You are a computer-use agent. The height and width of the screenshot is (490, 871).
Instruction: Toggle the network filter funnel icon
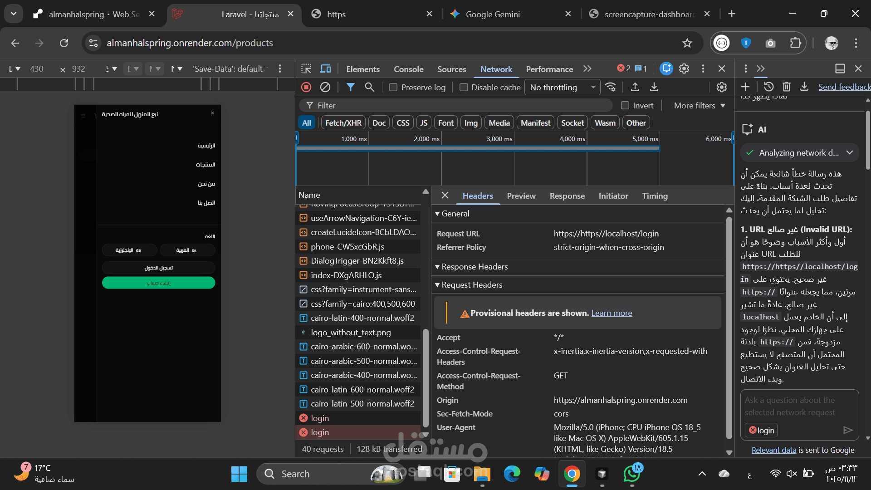click(x=350, y=87)
